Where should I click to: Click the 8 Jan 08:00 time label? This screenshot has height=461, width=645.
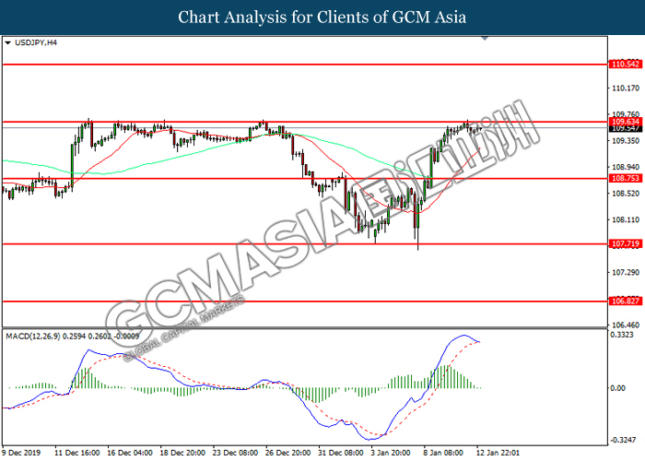point(443,453)
